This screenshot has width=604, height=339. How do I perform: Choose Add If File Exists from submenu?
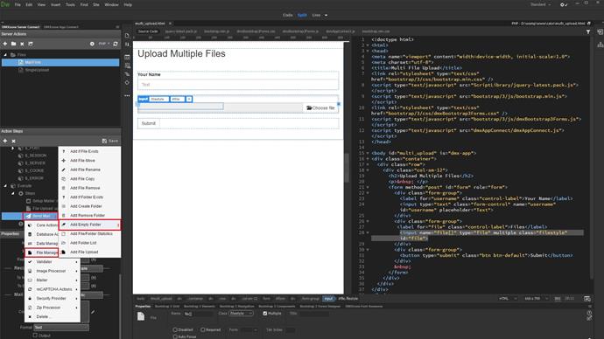(x=90, y=151)
